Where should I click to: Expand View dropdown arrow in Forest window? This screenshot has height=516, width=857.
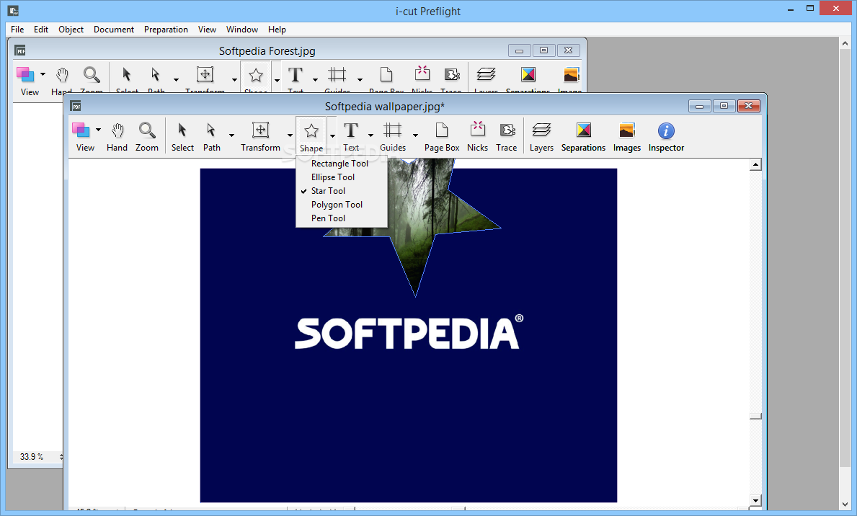click(43, 74)
